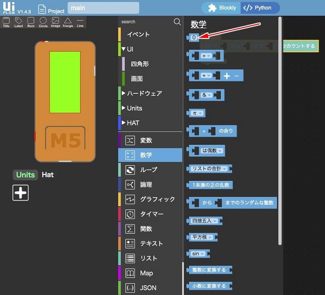Switch to Python code mode
The height and width of the screenshot is (295, 325).
pyautogui.click(x=260, y=8)
